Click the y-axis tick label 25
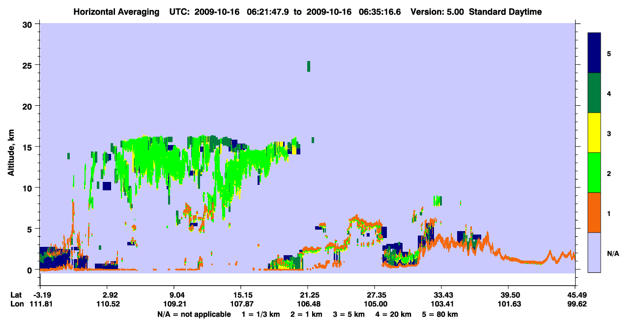 [x=29, y=65]
